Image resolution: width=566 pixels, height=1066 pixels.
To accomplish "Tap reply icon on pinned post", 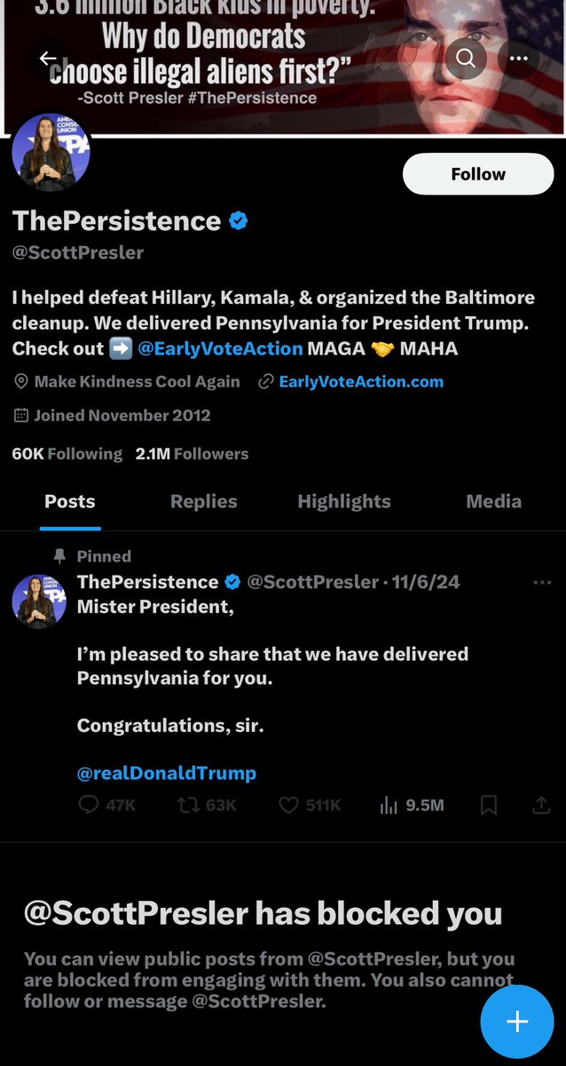I will pyautogui.click(x=89, y=806).
